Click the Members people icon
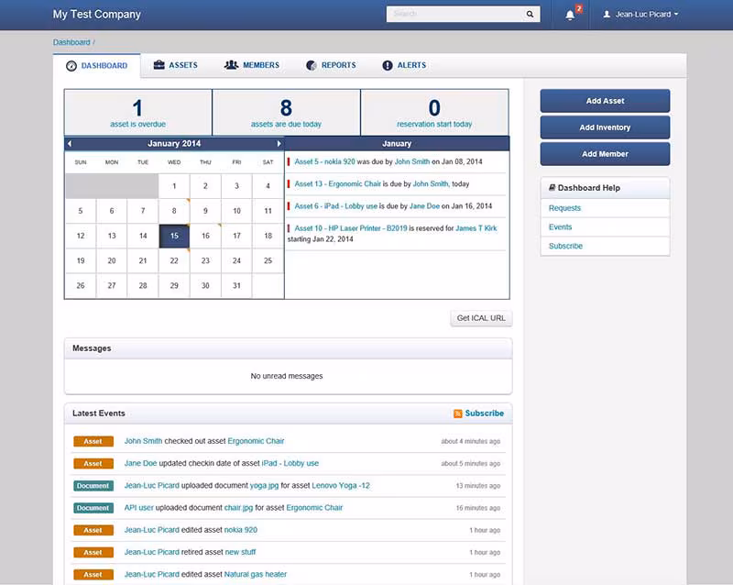The image size is (733, 585). coord(231,65)
